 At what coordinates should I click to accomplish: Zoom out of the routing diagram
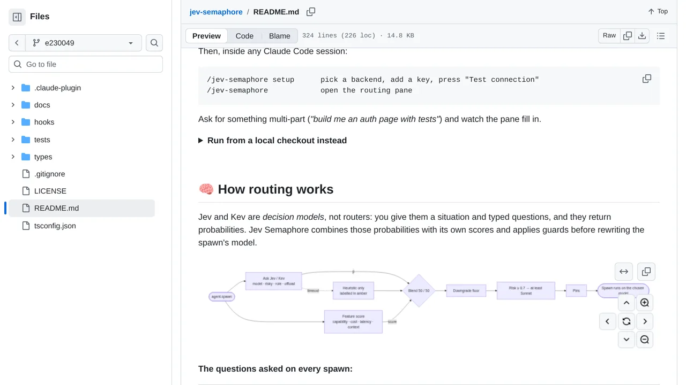pyautogui.click(x=645, y=340)
